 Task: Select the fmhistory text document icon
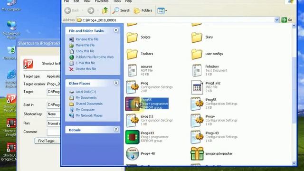pos(197,70)
